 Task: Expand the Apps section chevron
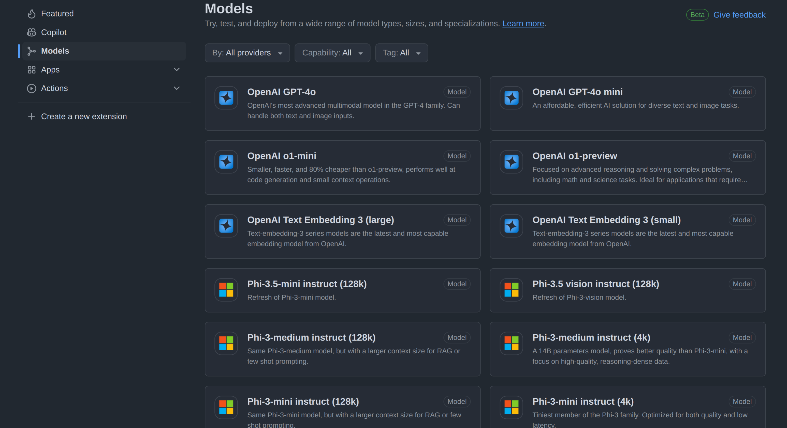point(177,70)
